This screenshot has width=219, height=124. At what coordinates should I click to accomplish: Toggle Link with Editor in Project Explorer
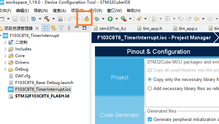coord(53,28)
